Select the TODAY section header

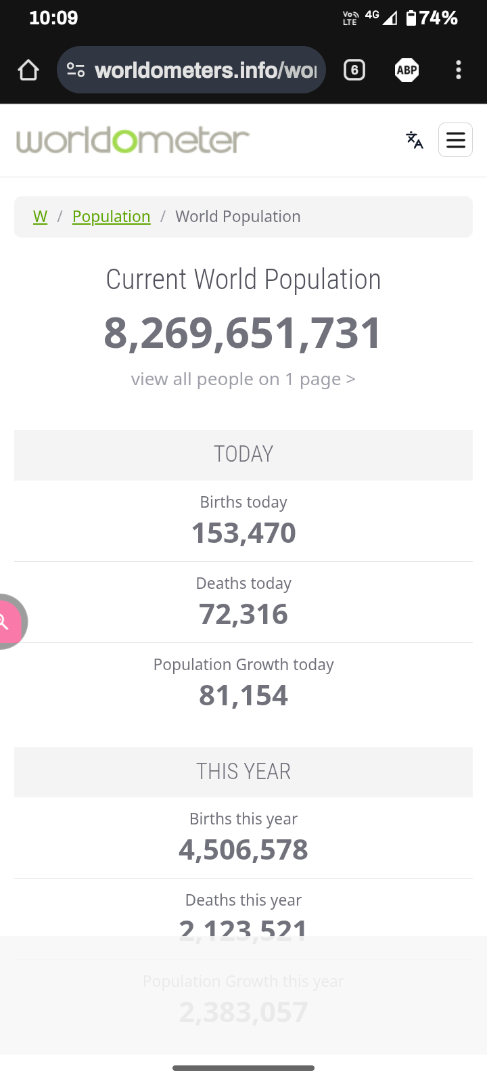click(243, 454)
